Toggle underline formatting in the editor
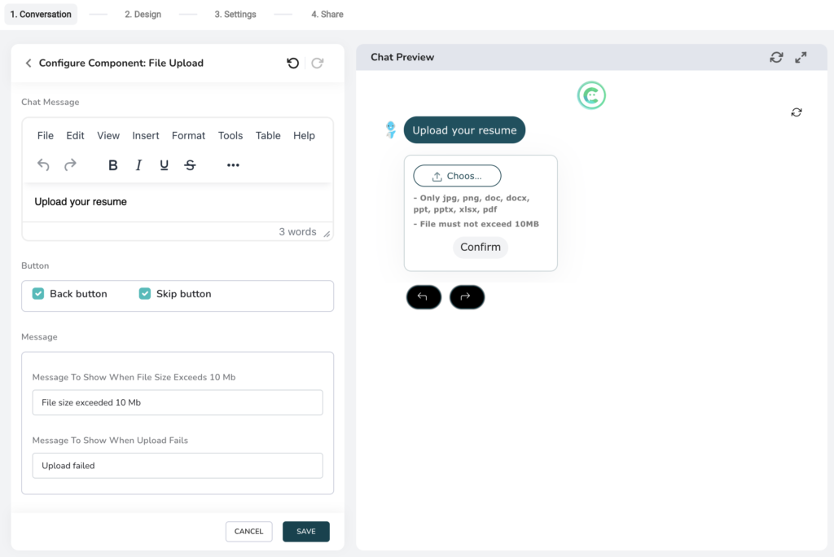This screenshot has height=557, width=834. click(164, 164)
